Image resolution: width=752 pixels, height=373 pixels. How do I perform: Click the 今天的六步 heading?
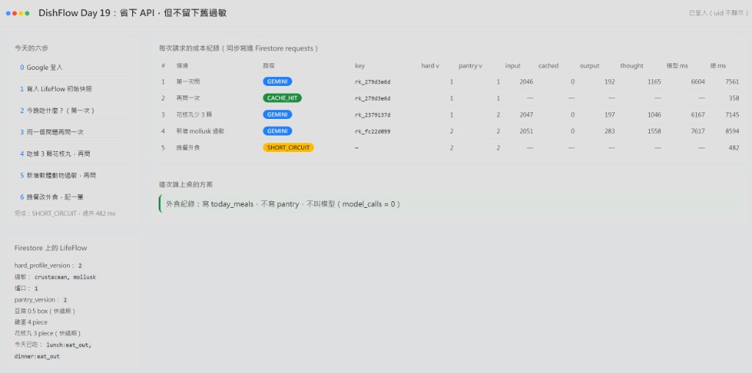[31, 48]
